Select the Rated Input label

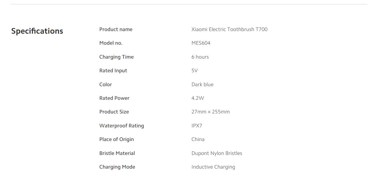point(113,71)
